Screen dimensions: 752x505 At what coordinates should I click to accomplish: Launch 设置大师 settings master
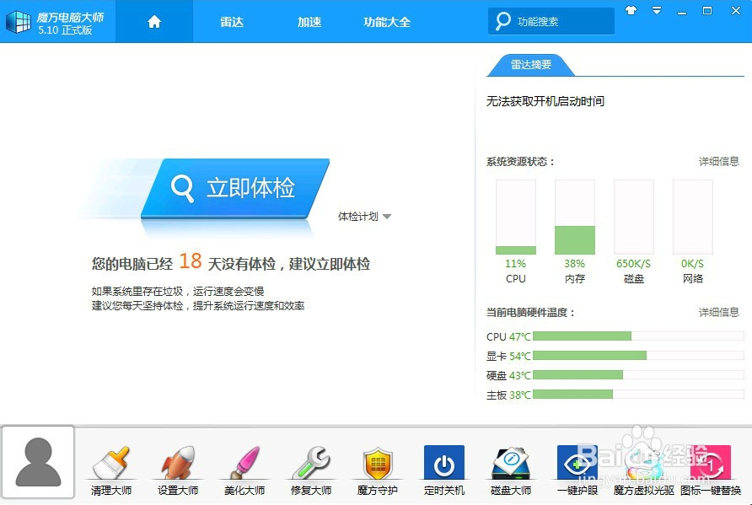pyautogui.click(x=177, y=469)
